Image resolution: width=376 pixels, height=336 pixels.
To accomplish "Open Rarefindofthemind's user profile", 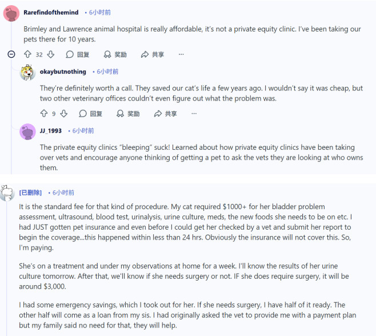I will pos(51,12).
